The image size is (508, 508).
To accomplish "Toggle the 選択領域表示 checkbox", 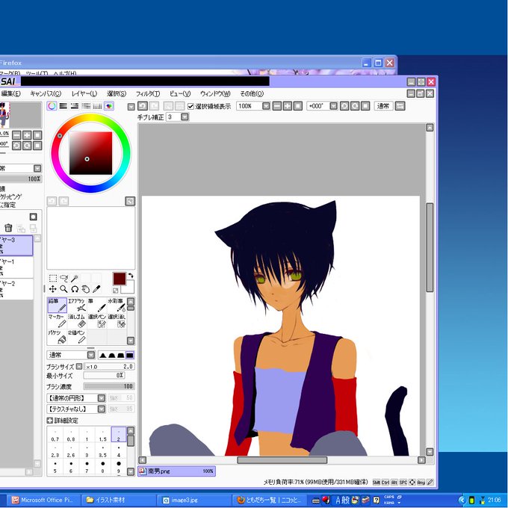I will click(190, 106).
